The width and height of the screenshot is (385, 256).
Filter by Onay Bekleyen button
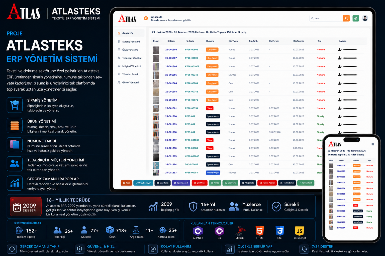pyautogui.click(x=143, y=183)
